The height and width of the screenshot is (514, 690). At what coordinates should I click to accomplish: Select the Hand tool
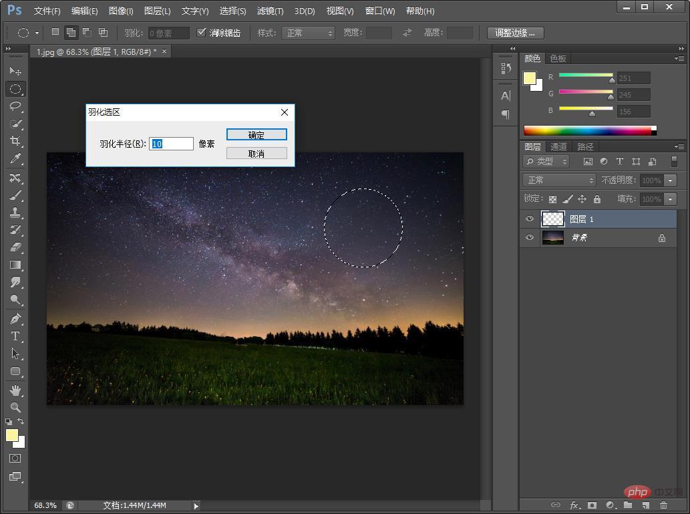point(15,390)
